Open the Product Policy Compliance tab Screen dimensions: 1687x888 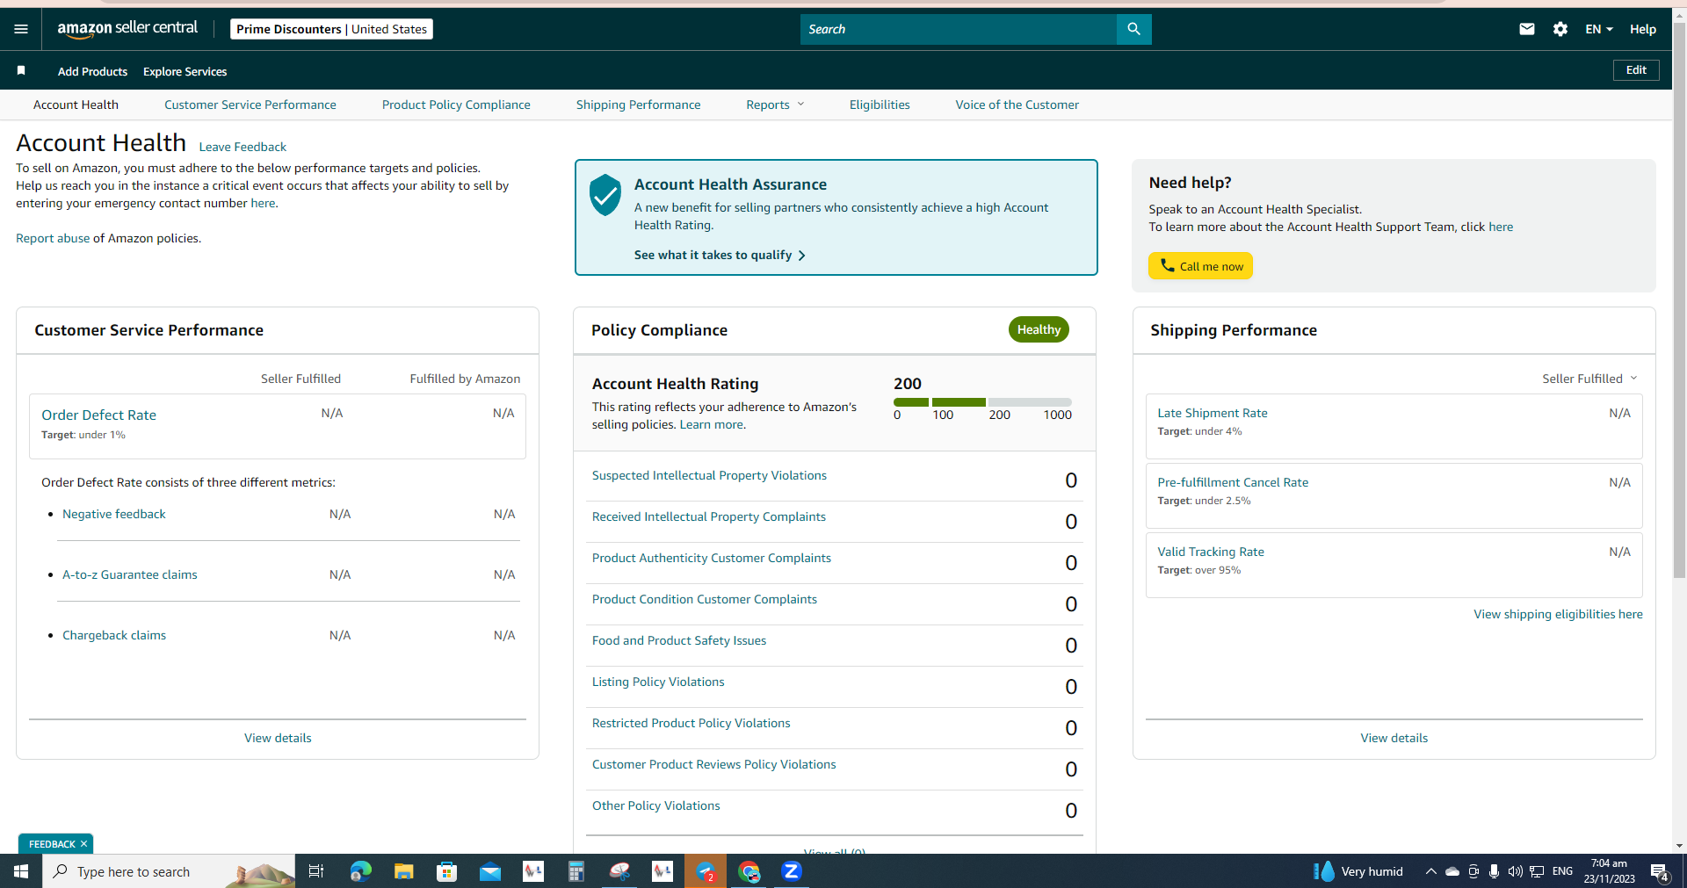(456, 105)
